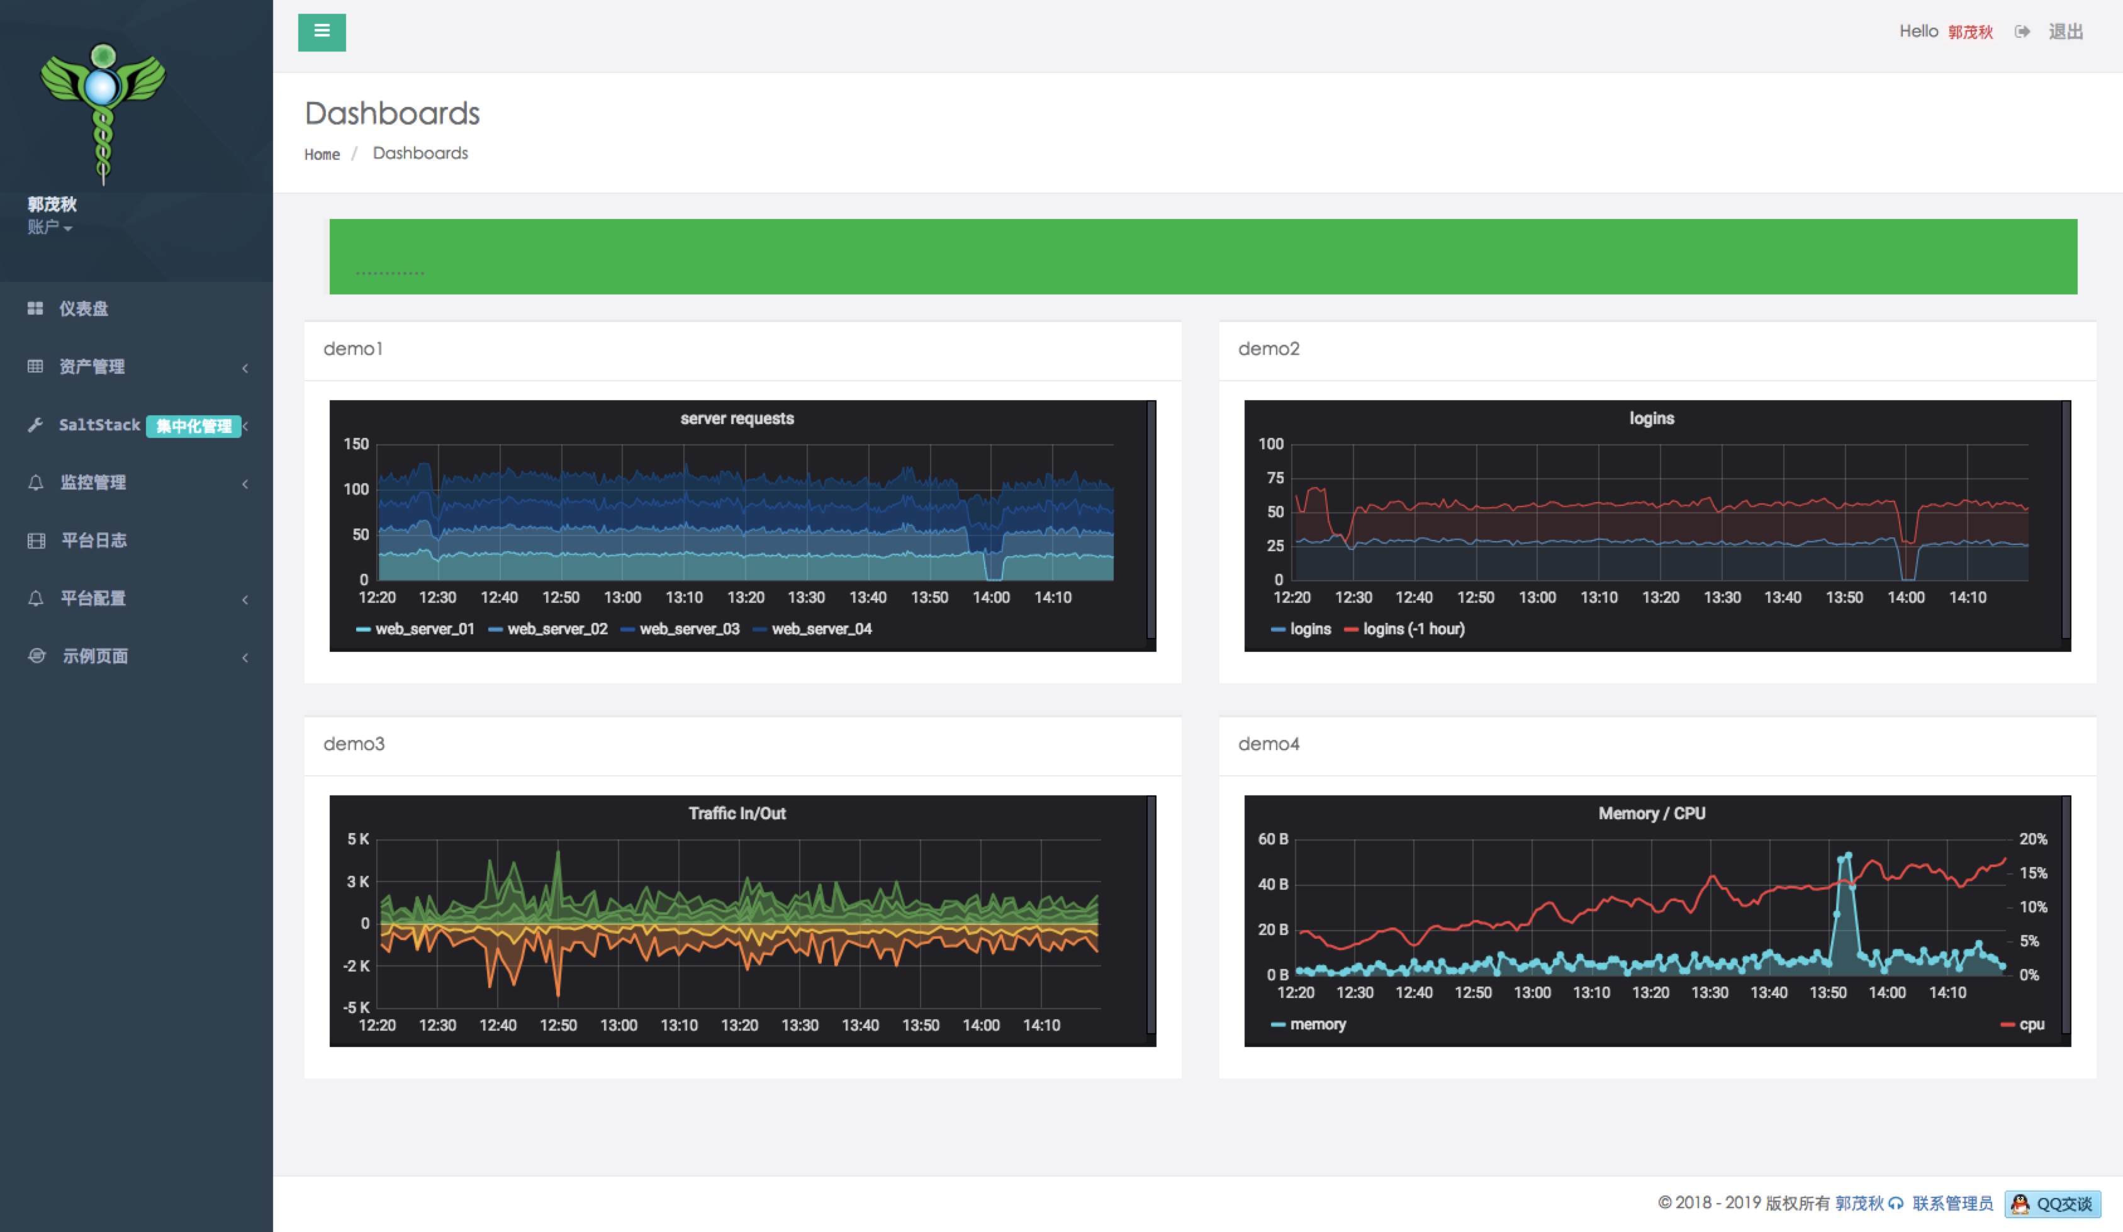The image size is (2123, 1232).
Task: Click the QQ交谈 penguin chat badge
Action: point(2053,1203)
